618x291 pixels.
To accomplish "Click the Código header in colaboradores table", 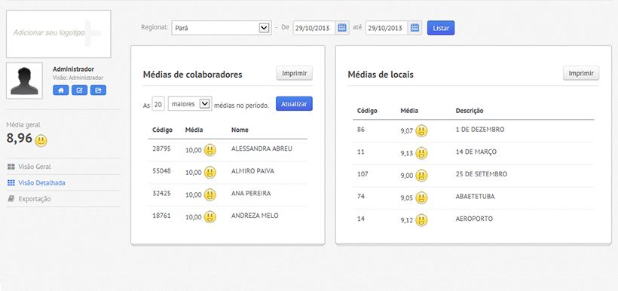I will 162,130.
